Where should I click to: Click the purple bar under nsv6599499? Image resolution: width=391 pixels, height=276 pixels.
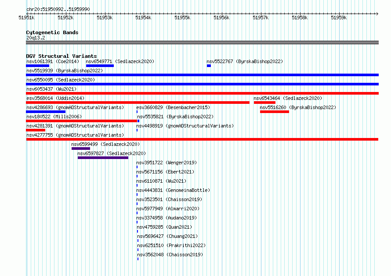click(81, 149)
